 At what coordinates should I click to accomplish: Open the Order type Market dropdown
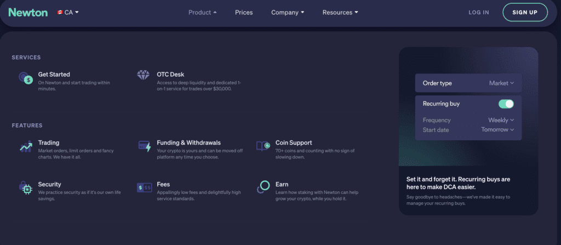[501, 83]
